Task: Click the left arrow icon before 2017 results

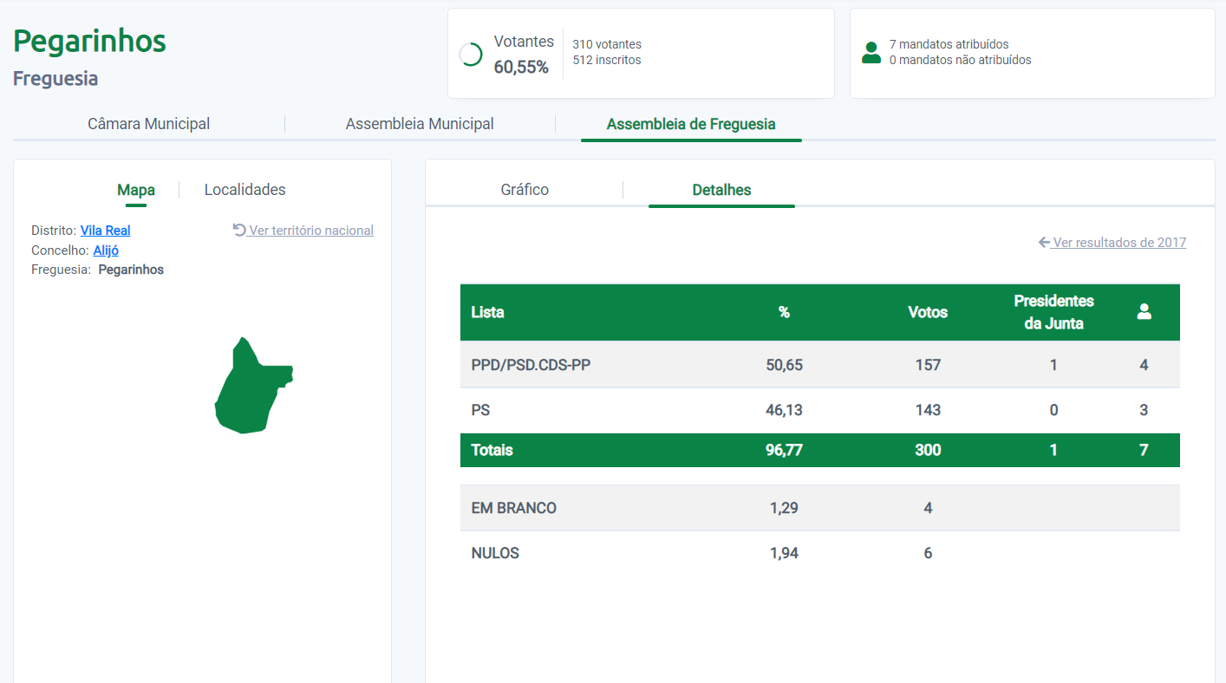Action: point(1044,243)
